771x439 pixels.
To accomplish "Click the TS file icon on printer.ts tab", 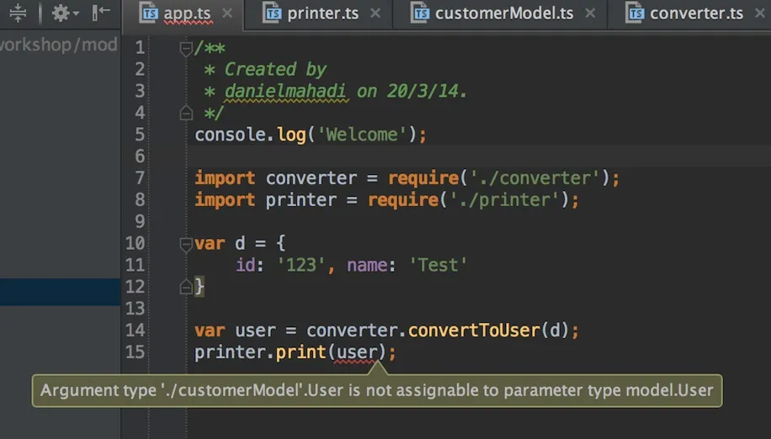I will click(272, 13).
